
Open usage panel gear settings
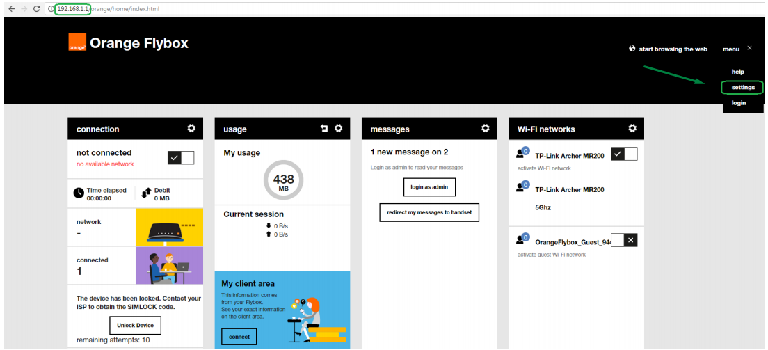[x=339, y=128]
